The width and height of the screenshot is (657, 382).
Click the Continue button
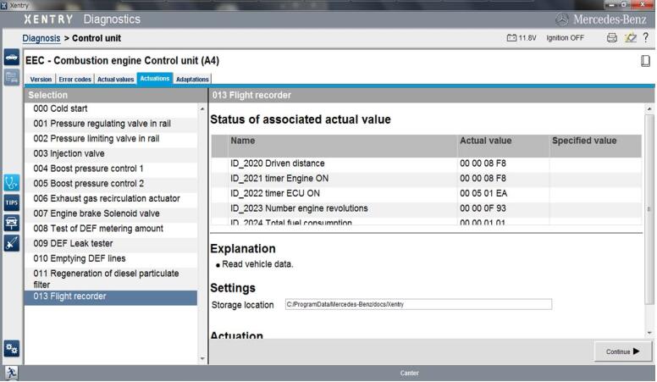coord(622,352)
